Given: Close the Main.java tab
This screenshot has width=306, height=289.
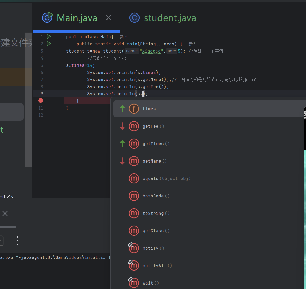Looking at the screenshot, I should [109, 18].
